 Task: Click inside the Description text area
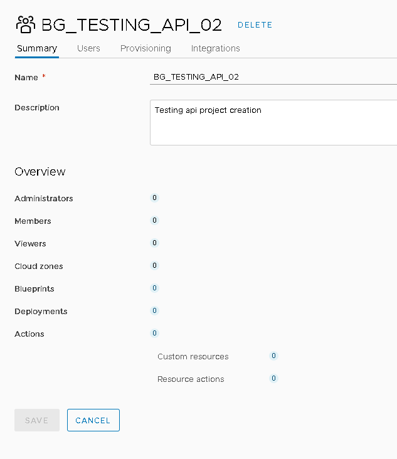tap(273, 122)
